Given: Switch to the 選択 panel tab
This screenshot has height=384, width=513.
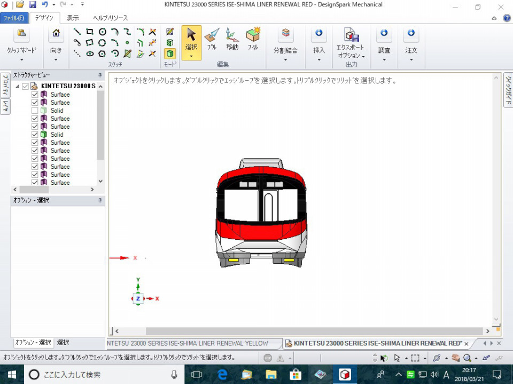Looking at the screenshot, I should pos(63,342).
